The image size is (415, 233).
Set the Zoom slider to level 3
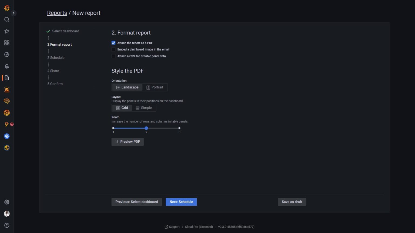pos(179,128)
